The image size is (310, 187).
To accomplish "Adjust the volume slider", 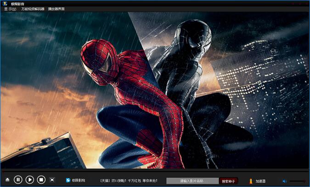I will [x=298, y=181].
